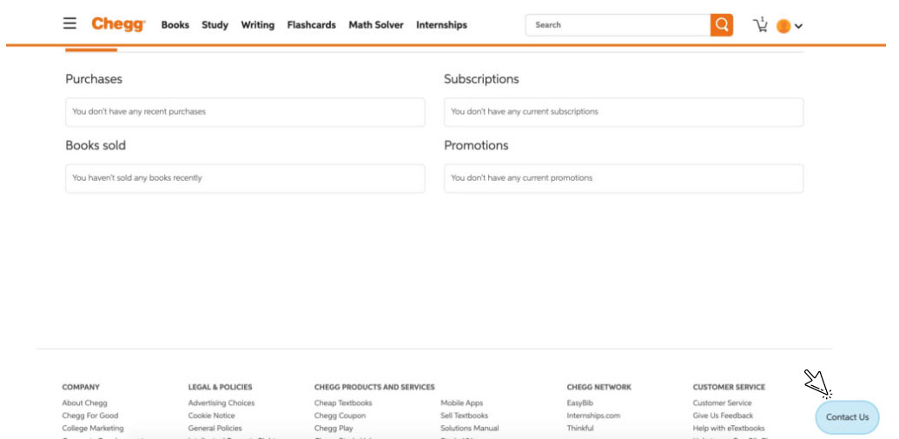Open the Cookie Notice link
The image size is (899, 439).
coord(212,416)
